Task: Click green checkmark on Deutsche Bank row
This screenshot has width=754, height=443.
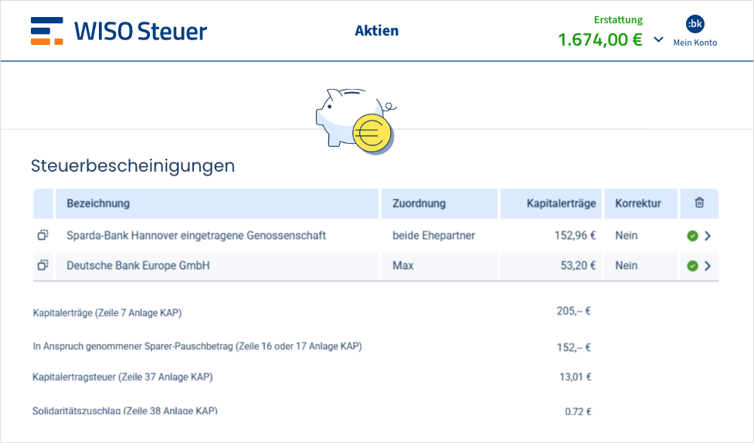Action: (692, 266)
